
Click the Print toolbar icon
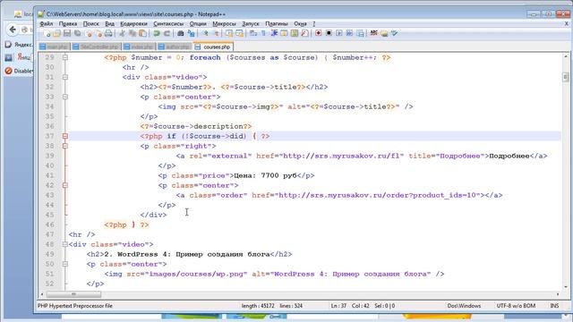point(108,34)
